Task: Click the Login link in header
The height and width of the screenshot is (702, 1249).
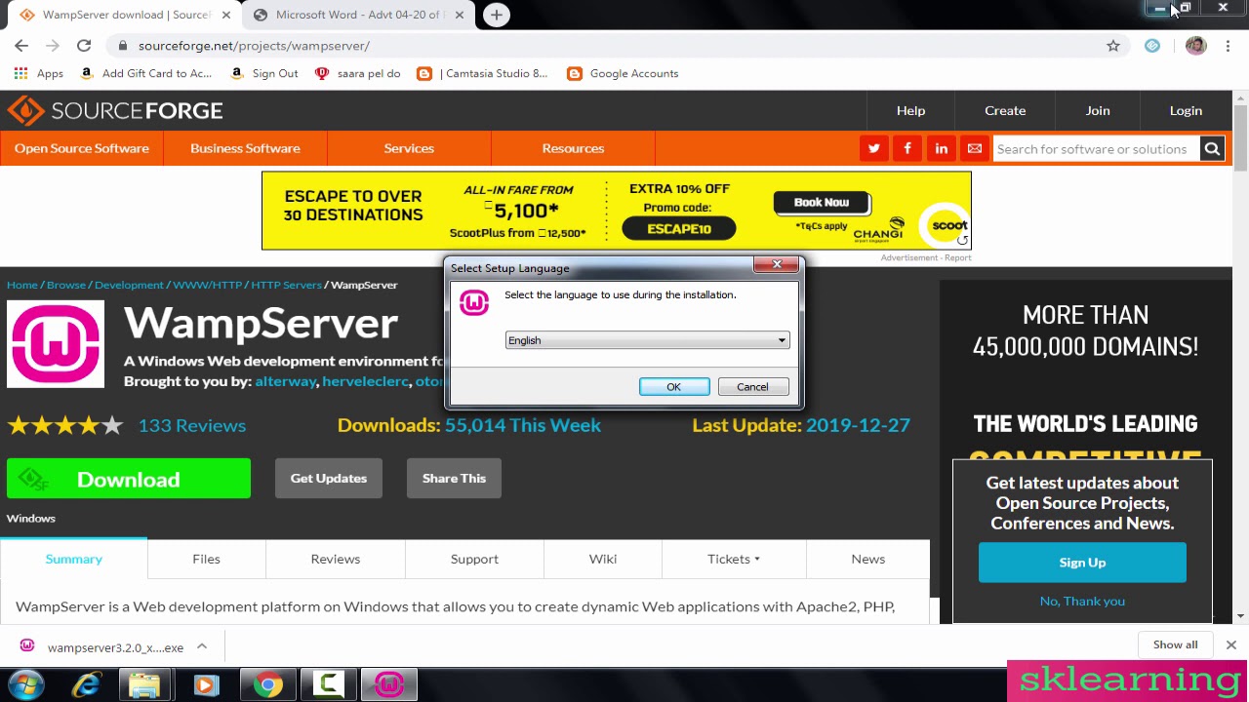Action: 1186,110
